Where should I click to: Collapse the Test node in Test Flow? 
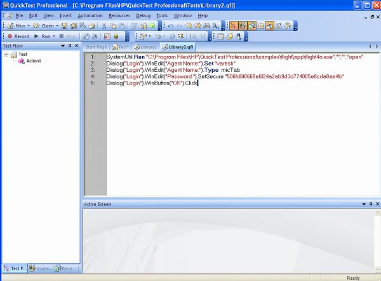[6, 55]
